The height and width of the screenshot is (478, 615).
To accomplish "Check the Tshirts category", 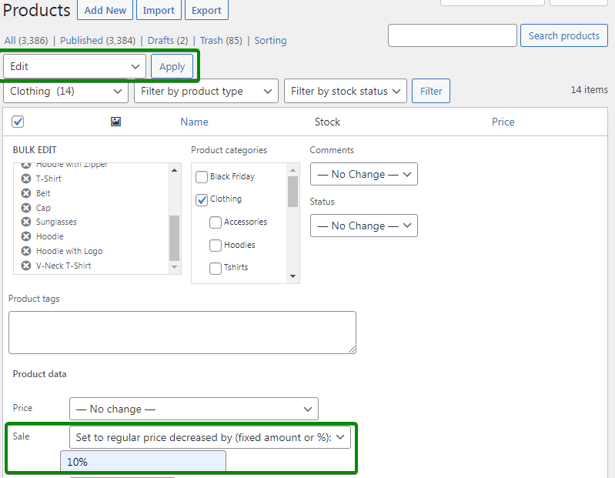I will [x=216, y=268].
